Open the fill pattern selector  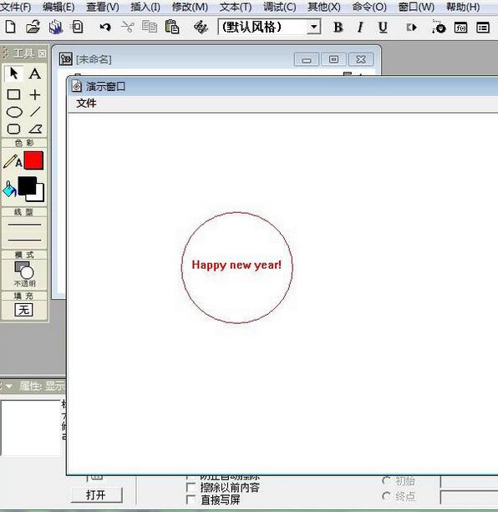(x=23, y=310)
